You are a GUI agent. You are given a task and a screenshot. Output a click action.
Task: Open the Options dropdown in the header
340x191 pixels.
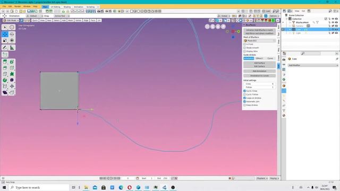[x=274, y=16]
